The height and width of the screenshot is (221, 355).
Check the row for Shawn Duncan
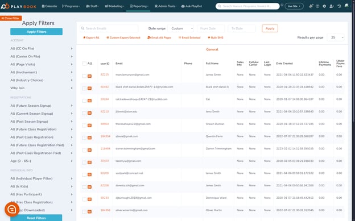[84, 126]
